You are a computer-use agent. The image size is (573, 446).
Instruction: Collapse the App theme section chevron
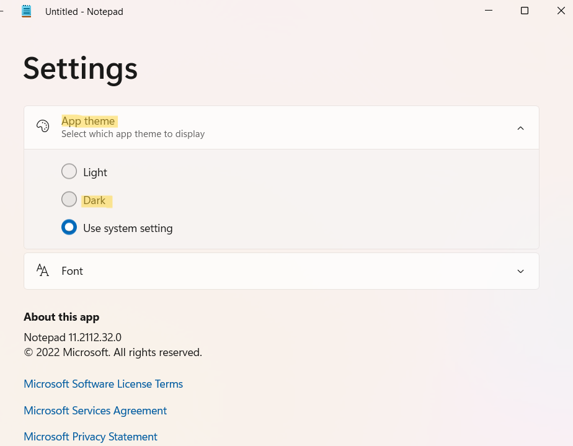click(520, 128)
